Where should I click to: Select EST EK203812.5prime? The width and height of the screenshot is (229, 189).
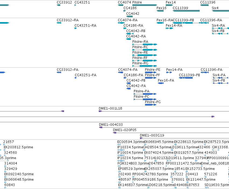pos(5,150)
